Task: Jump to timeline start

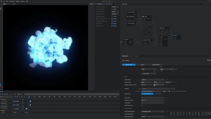Action: [1, 94]
